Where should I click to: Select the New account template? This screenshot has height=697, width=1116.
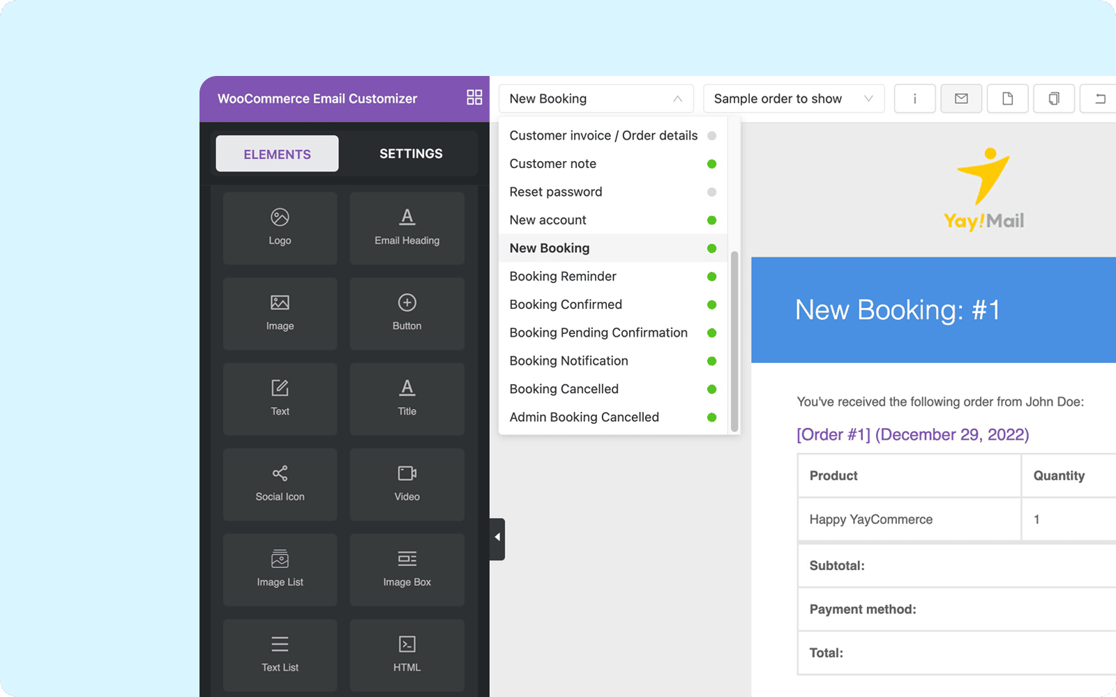tap(613, 220)
